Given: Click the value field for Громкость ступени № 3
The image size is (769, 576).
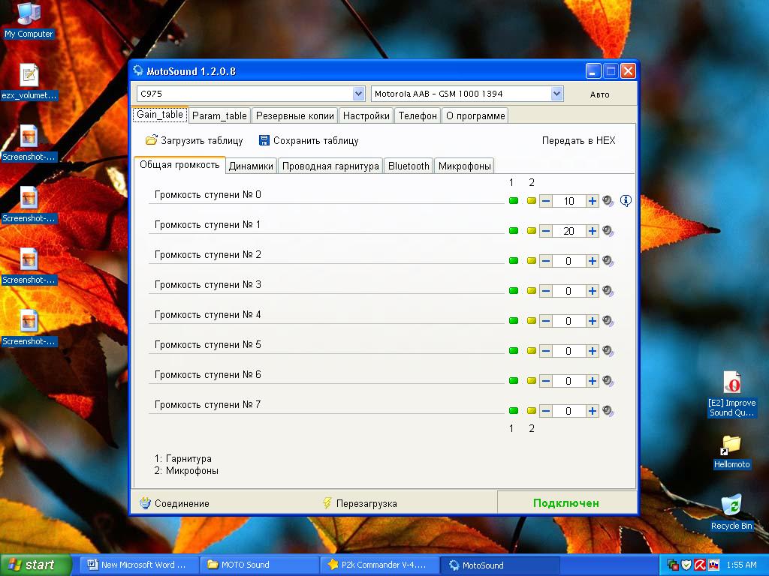Looking at the screenshot, I should click(569, 291).
